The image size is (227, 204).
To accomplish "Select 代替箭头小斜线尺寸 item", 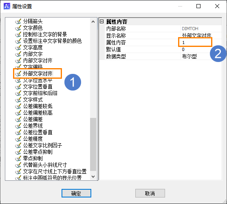I will [x=45, y=165].
